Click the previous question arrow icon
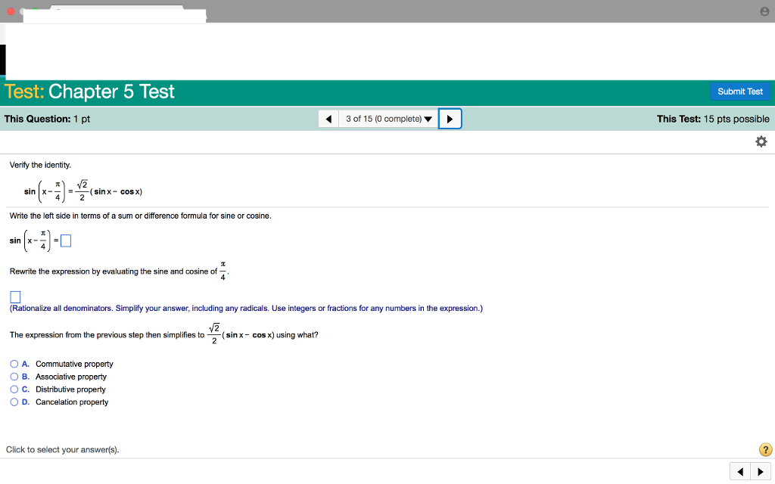775x484 pixels. [x=328, y=119]
